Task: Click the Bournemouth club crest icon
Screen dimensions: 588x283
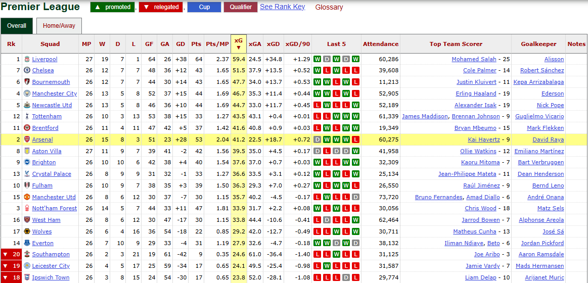Action: tap(27, 82)
